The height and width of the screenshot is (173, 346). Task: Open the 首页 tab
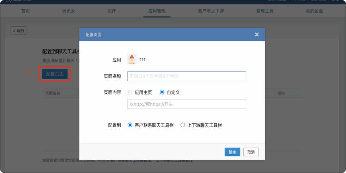click(x=26, y=11)
